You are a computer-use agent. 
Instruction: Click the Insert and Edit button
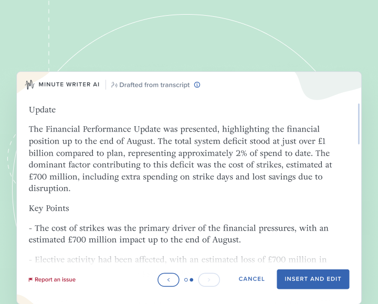[x=313, y=279]
